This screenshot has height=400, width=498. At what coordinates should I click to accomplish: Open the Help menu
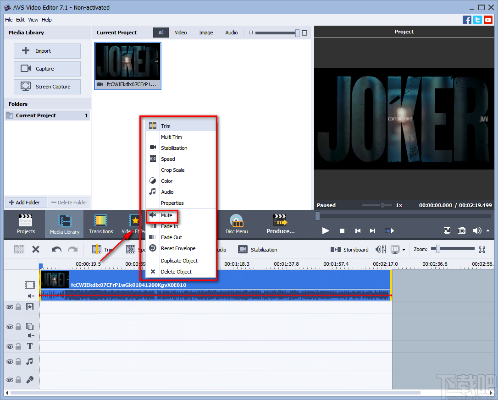(x=46, y=20)
